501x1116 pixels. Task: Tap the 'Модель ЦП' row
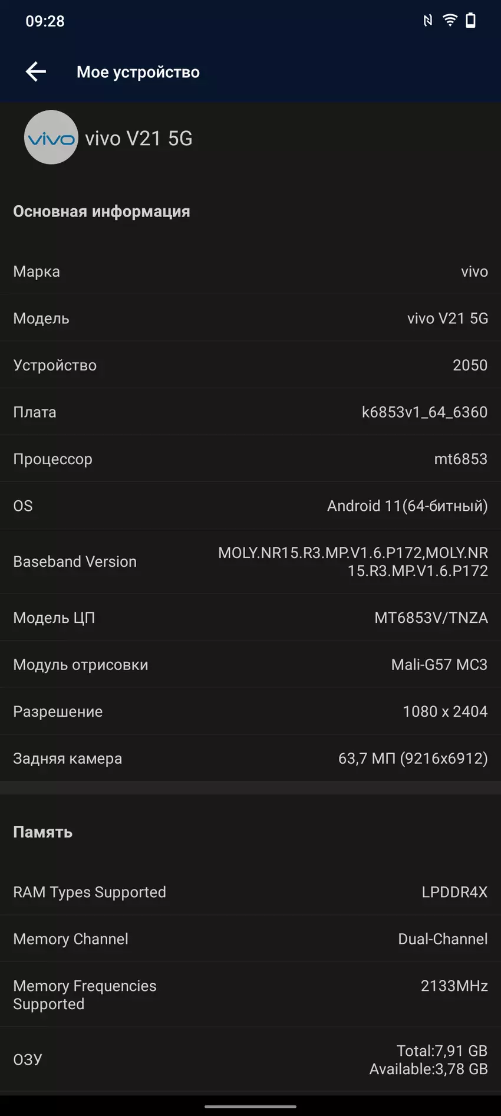(x=250, y=618)
